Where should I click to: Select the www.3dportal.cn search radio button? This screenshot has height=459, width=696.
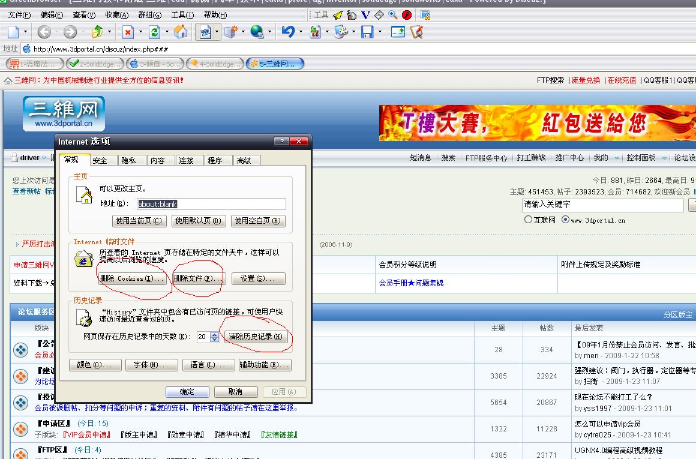565,220
